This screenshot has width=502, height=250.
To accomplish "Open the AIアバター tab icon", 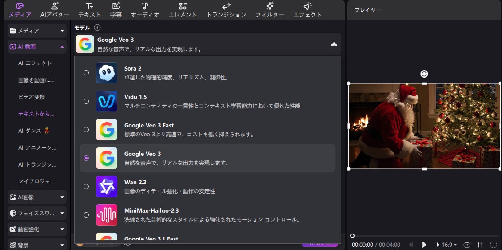I will pyautogui.click(x=55, y=6).
